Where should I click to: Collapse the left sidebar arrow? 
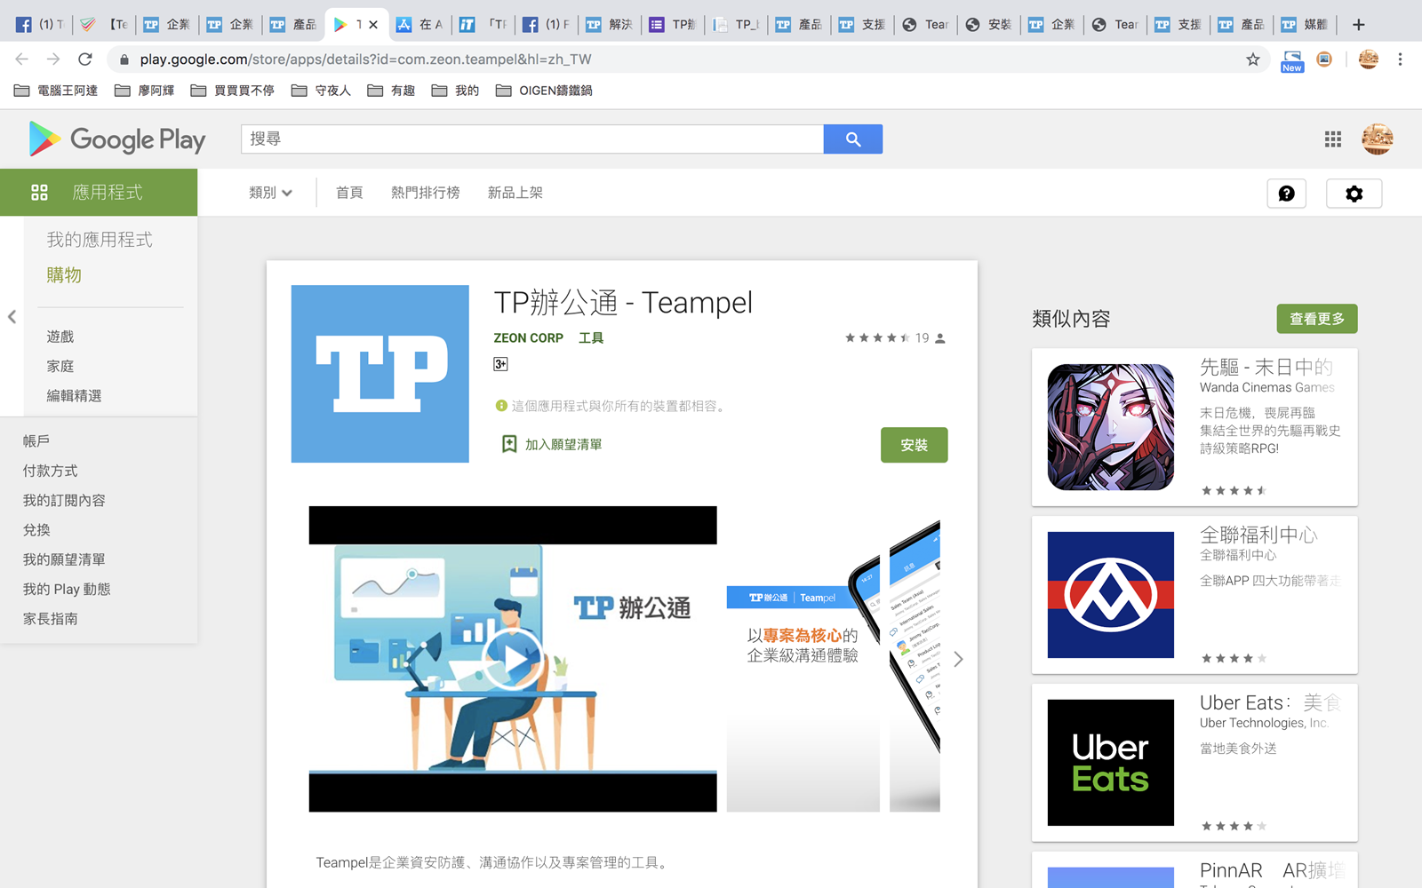(x=12, y=317)
